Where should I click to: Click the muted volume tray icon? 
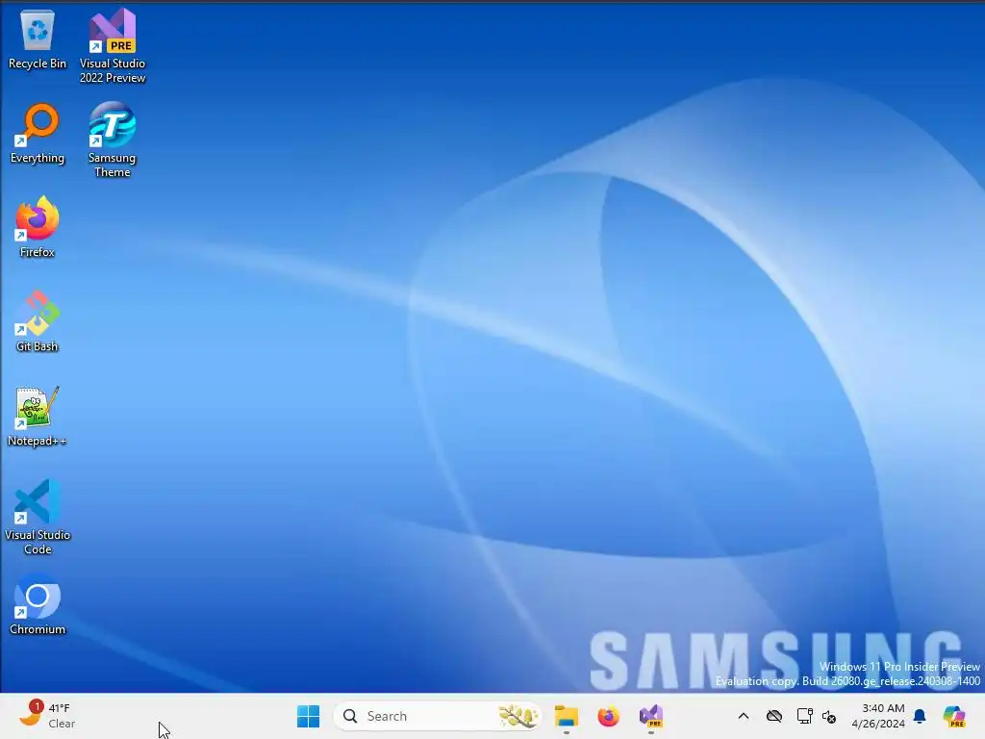pyautogui.click(x=829, y=716)
